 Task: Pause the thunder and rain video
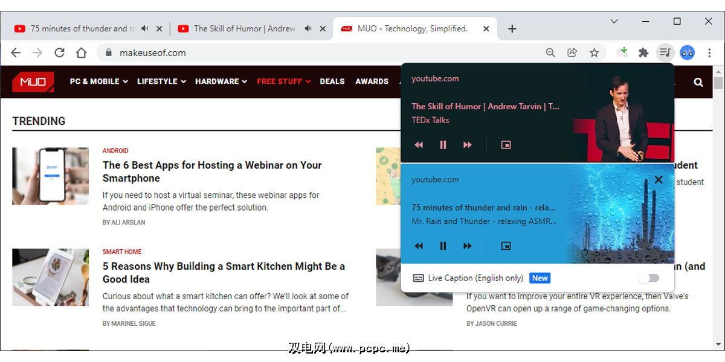tap(443, 246)
